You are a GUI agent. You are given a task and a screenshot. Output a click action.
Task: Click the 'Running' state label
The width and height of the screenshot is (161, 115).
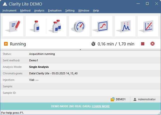tap(18, 44)
